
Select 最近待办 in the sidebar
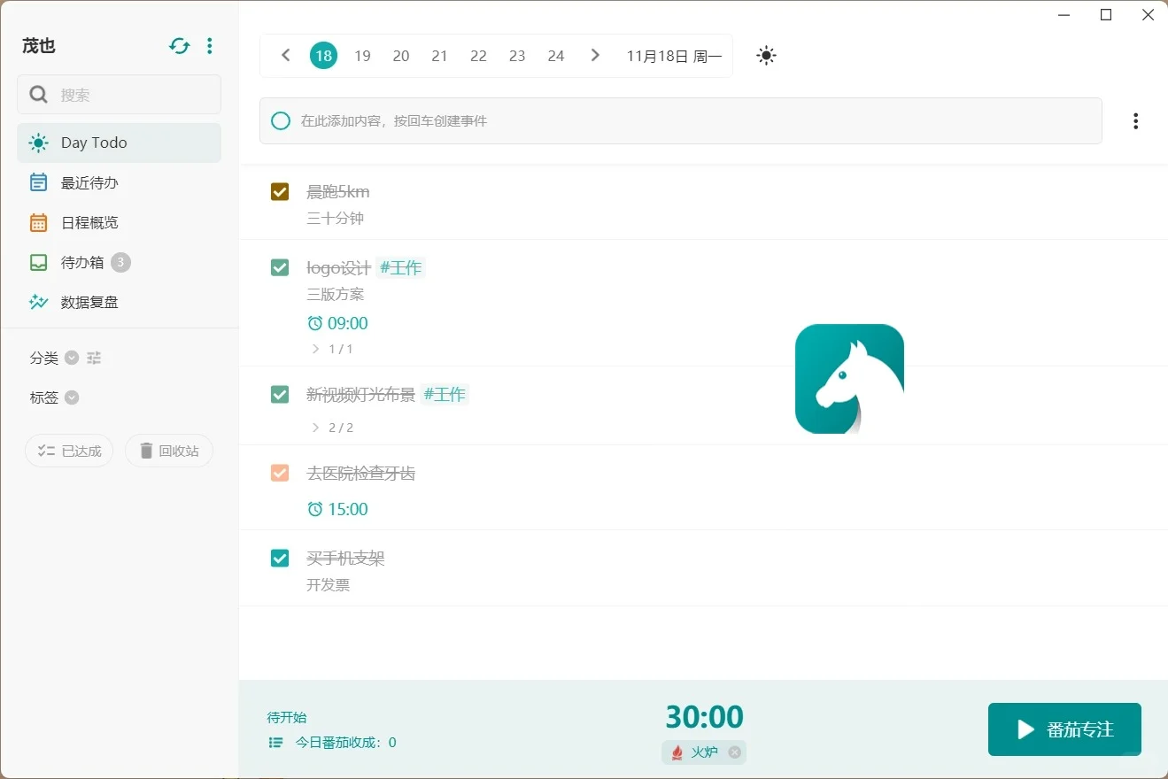[x=89, y=182]
